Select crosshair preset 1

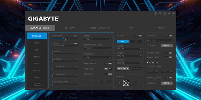87,81
